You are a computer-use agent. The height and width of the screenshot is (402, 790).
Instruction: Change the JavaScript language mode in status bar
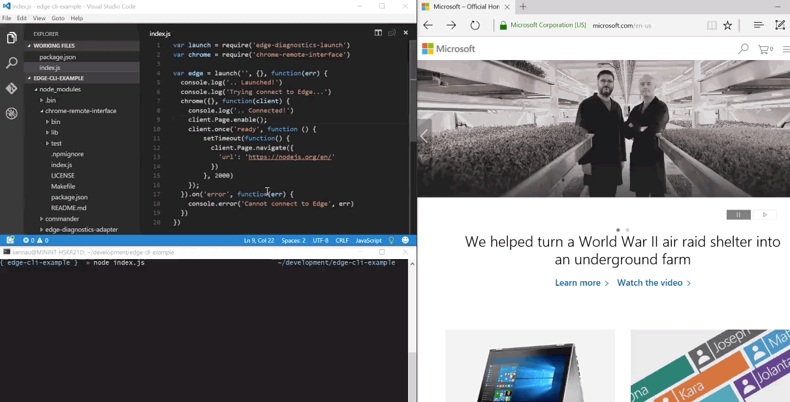[368, 240]
